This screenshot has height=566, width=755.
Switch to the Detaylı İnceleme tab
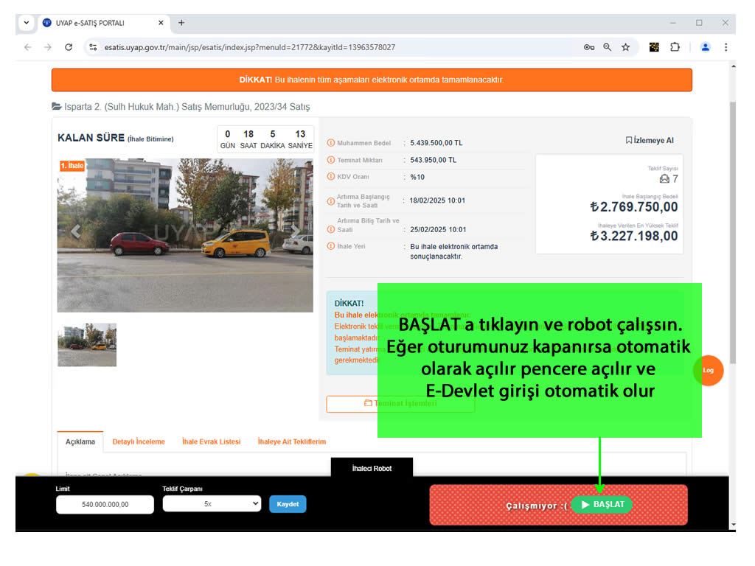point(139,442)
